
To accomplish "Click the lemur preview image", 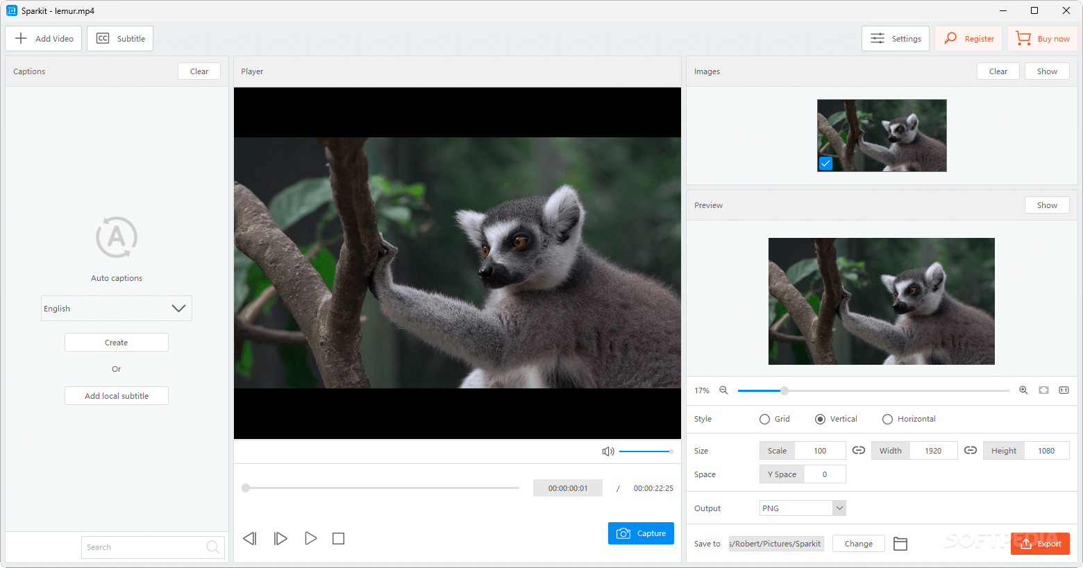I will (x=882, y=301).
